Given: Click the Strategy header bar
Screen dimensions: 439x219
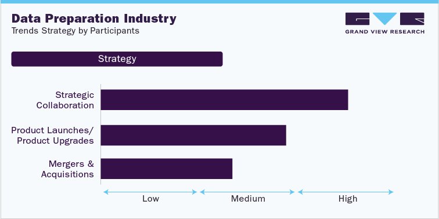Looking at the screenshot, I should pos(117,59).
